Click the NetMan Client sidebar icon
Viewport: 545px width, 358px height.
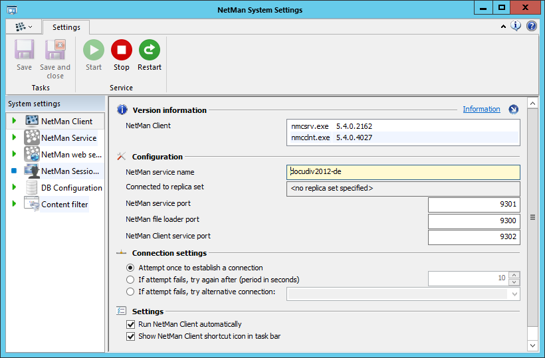click(32, 121)
